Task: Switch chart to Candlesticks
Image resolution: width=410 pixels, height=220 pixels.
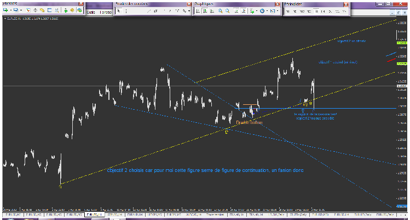Action: pos(205,11)
